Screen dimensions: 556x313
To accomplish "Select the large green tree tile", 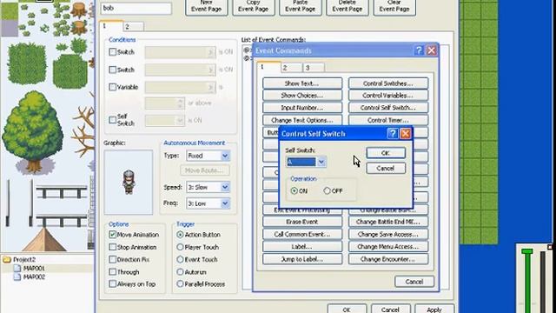I will pyautogui.click(x=33, y=131).
